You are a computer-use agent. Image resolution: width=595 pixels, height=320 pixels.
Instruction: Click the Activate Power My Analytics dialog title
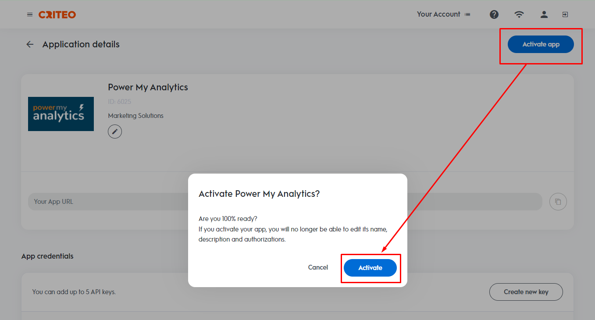pos(259,194)
